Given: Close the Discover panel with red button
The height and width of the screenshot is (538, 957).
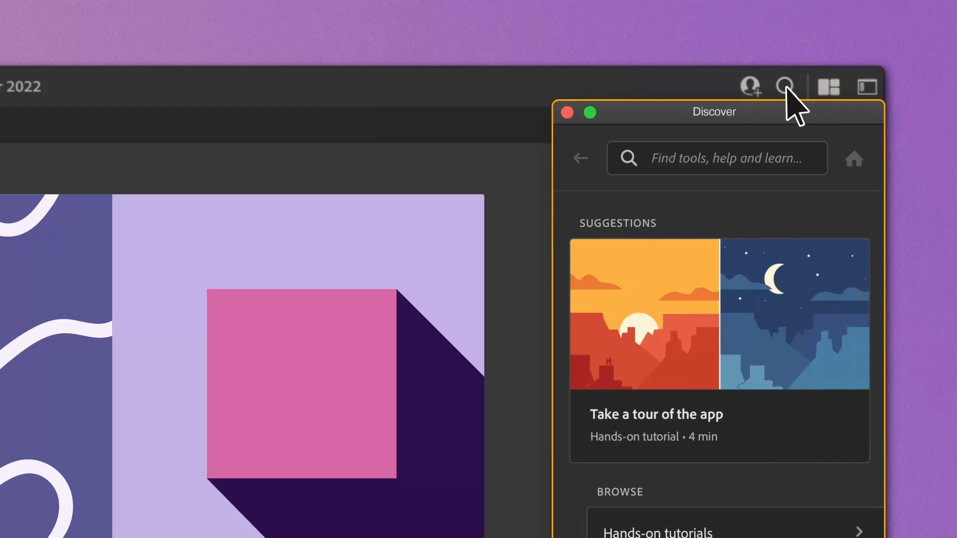Looking at the screenshot, I should tap(567, 113).
